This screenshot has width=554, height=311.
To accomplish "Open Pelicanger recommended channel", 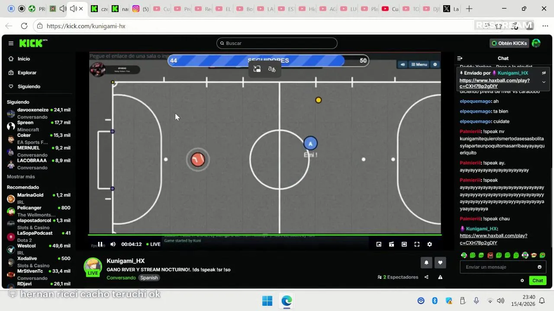I will point(39,211).
